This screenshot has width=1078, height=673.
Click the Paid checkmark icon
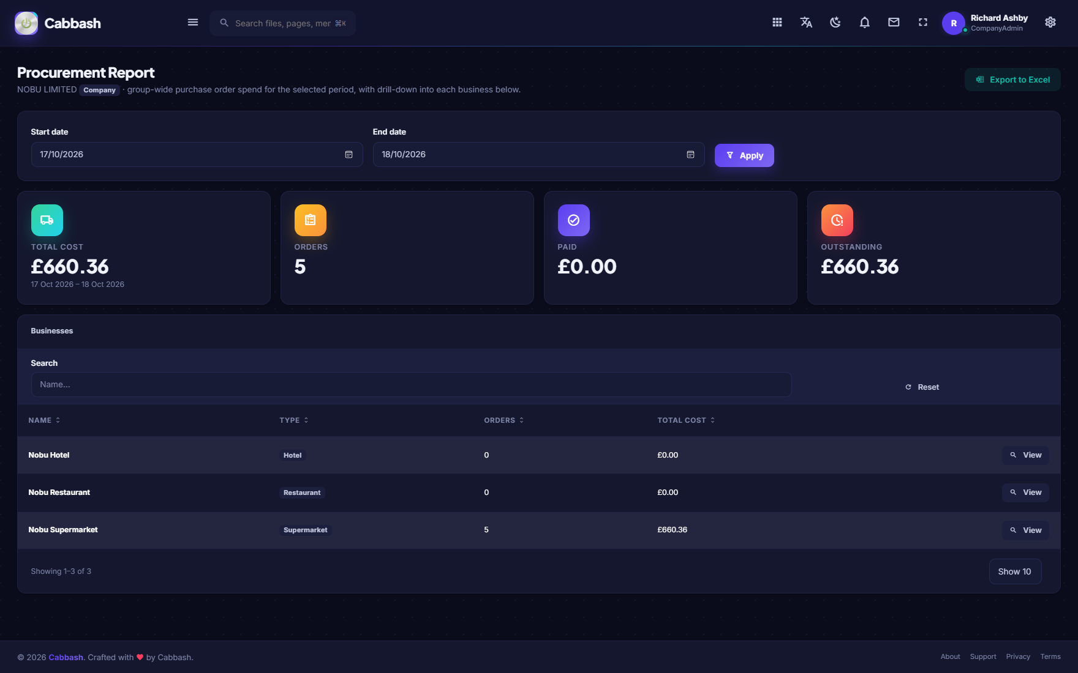point(574,220)
